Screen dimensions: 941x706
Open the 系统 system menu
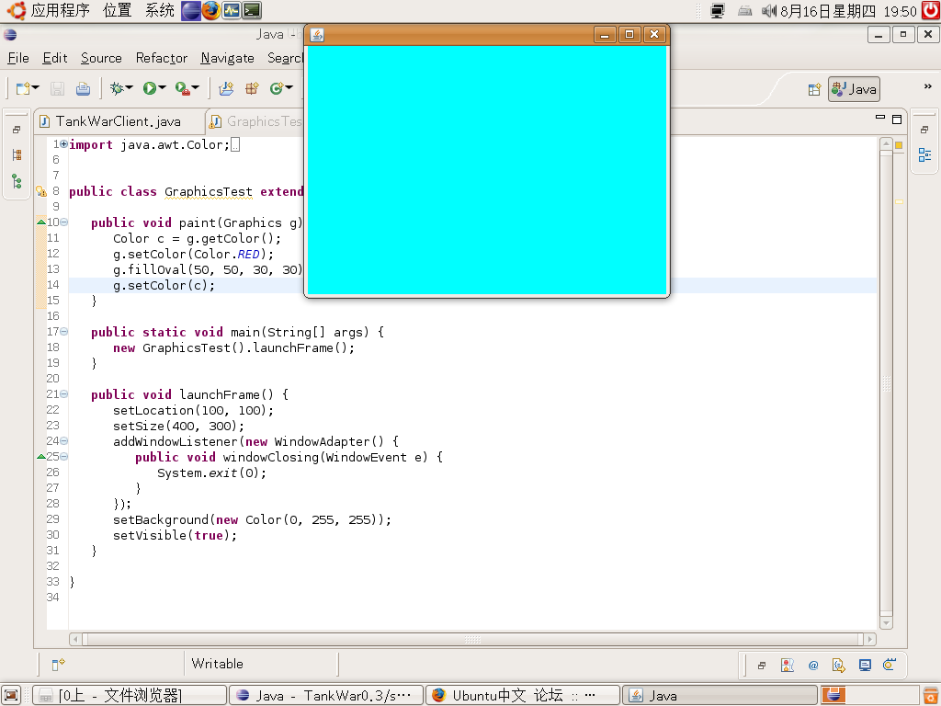click(160, 10)
